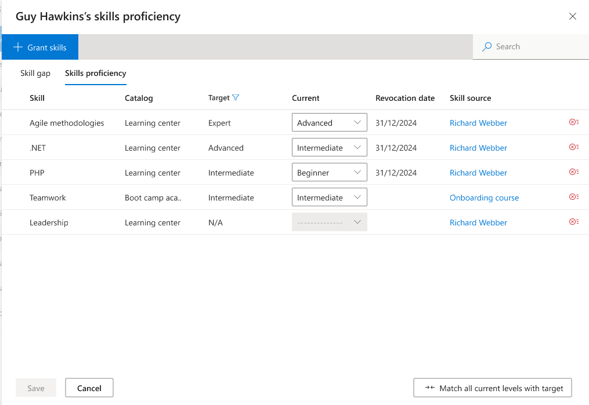Open the PHP Current level dropdown
Screen dimensions: 589x405
pyautogui.click(x=329, y=173)
